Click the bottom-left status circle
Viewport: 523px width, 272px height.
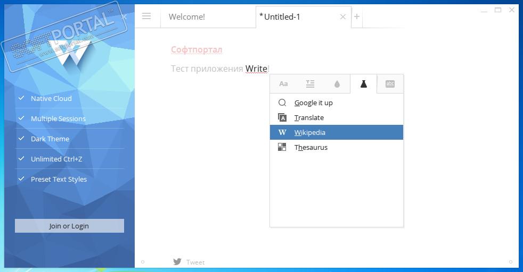143,262
